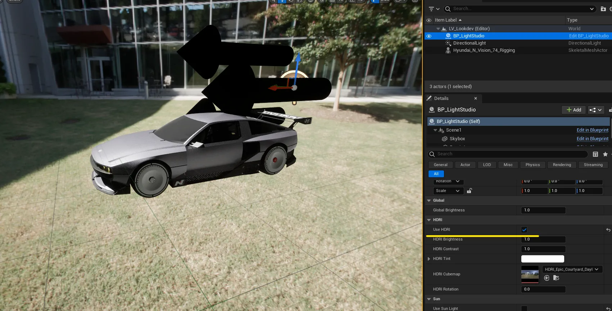This screenshot has height=311, width=612.
Task: Click the BP_LightStudio (Self) component icon
Action: 432,122
